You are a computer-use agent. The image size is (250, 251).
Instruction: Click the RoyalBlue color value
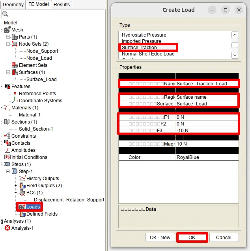tap(207, 157)
